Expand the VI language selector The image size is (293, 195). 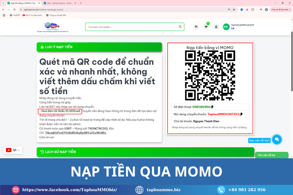coord(13,150)
